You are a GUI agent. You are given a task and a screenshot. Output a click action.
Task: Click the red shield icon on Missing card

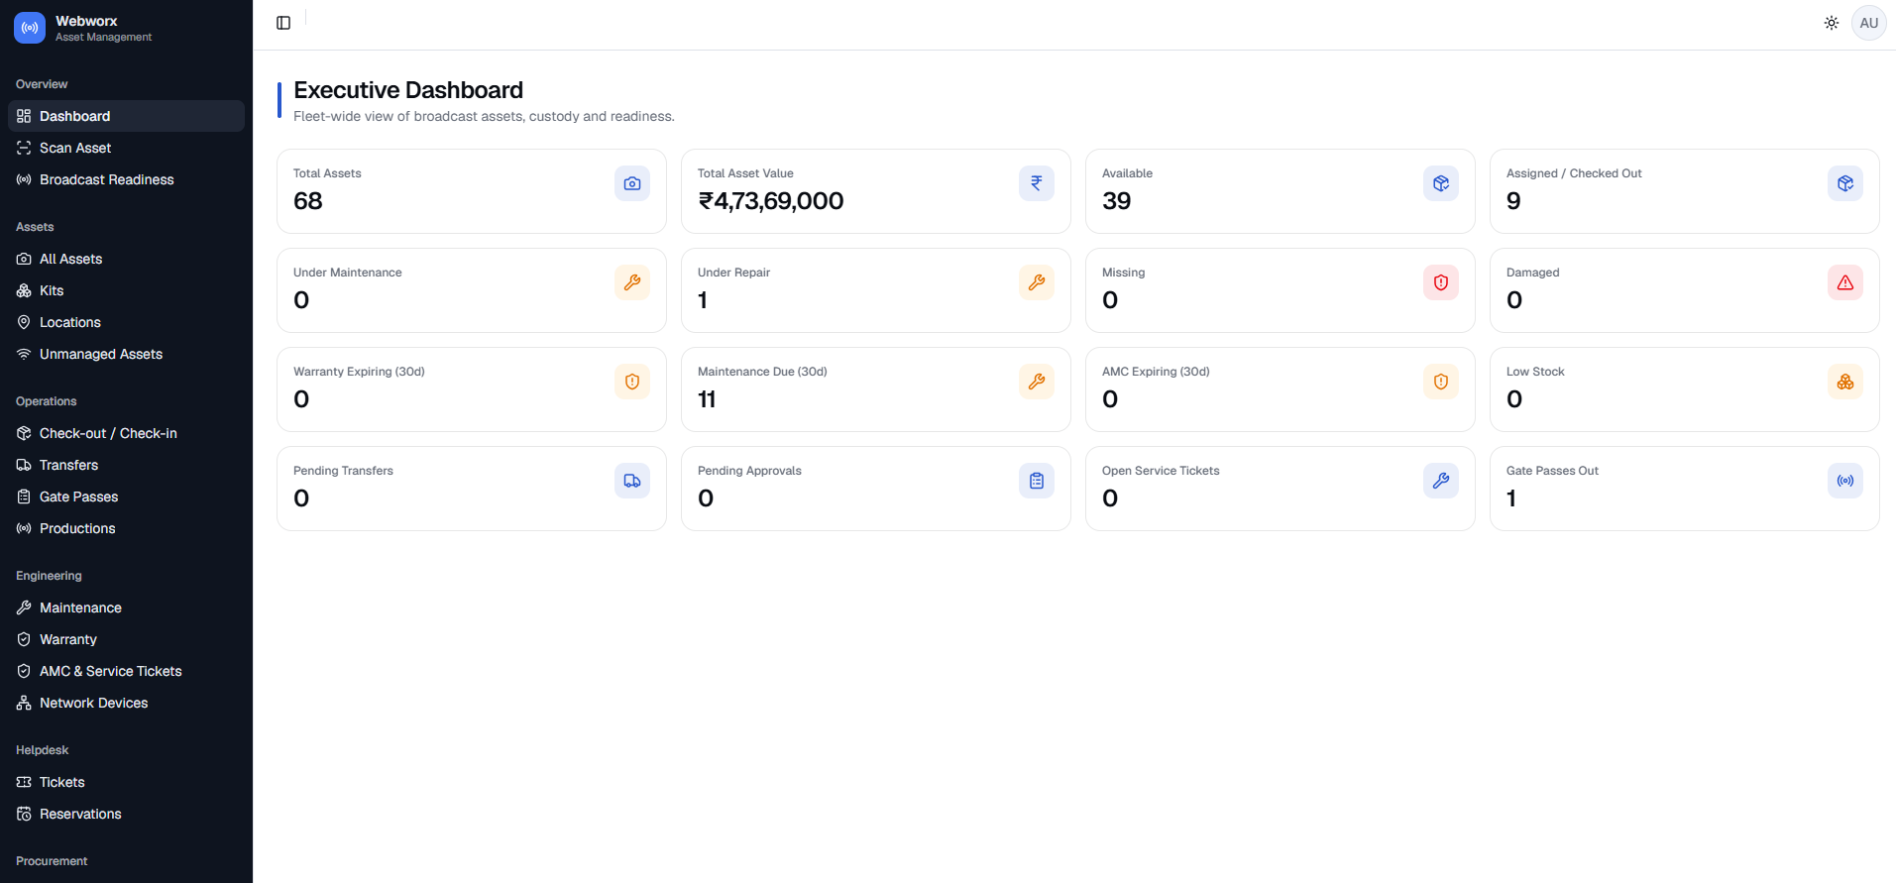click(1441, 282)
